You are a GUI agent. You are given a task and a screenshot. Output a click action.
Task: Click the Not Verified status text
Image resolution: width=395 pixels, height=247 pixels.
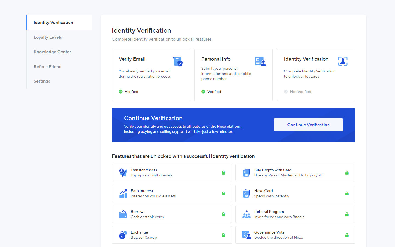pyautogui.click(x=301, y=92)
